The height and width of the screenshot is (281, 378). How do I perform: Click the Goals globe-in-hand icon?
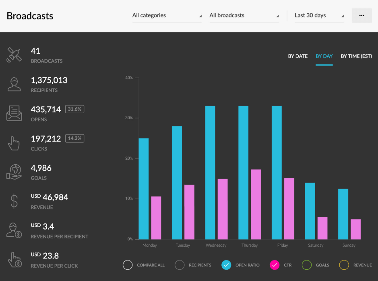[x=14, y=172]
